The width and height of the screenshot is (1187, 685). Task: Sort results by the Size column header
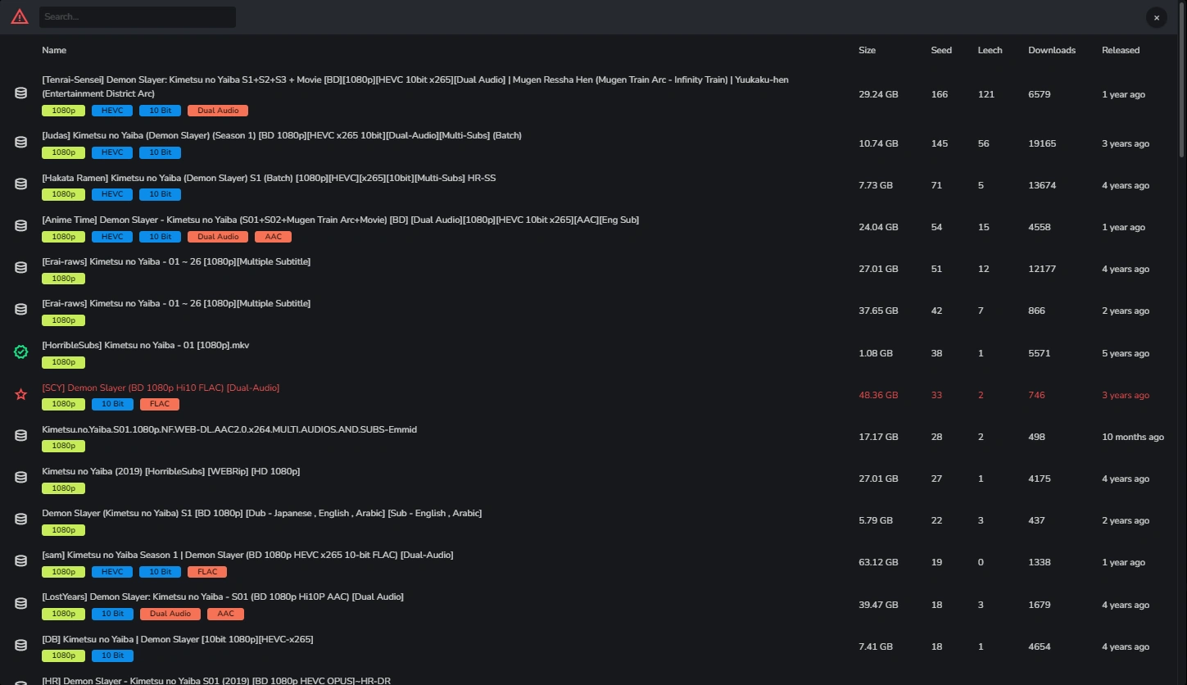(867, 50)
